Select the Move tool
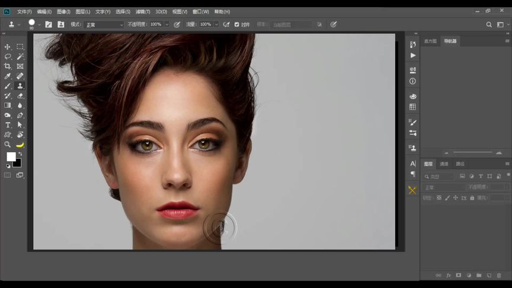Image resolution: width=512 pixels, height=288 pixels. pos(8,46)
